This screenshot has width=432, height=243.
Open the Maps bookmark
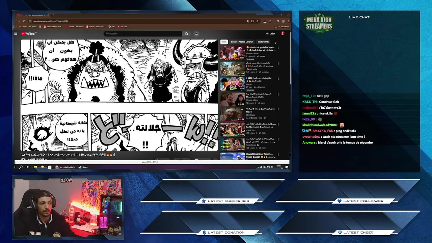click(33, 26)
